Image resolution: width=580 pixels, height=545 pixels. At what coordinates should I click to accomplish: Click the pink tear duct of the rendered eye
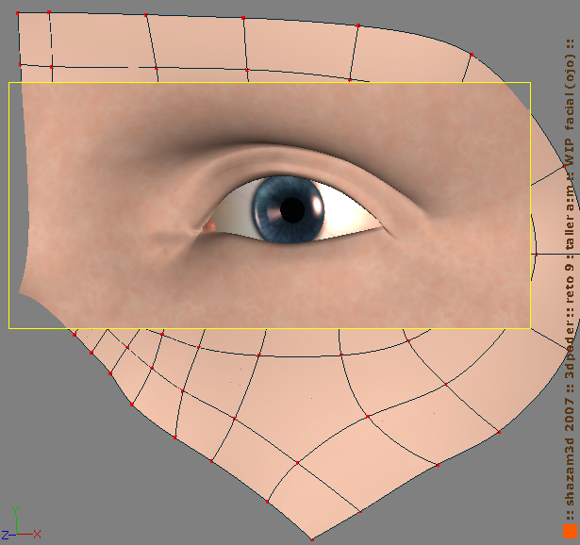pyautogui.click(x=209, y=224)
